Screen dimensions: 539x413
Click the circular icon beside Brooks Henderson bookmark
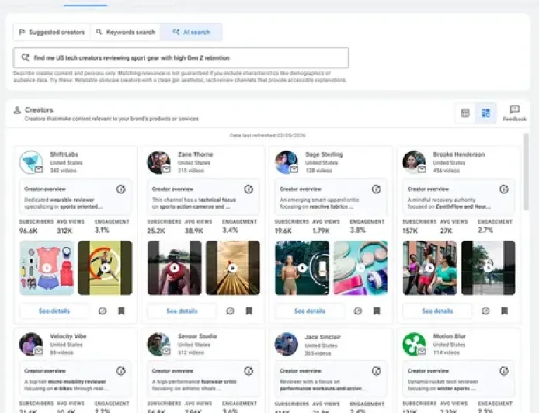point(485,311)
